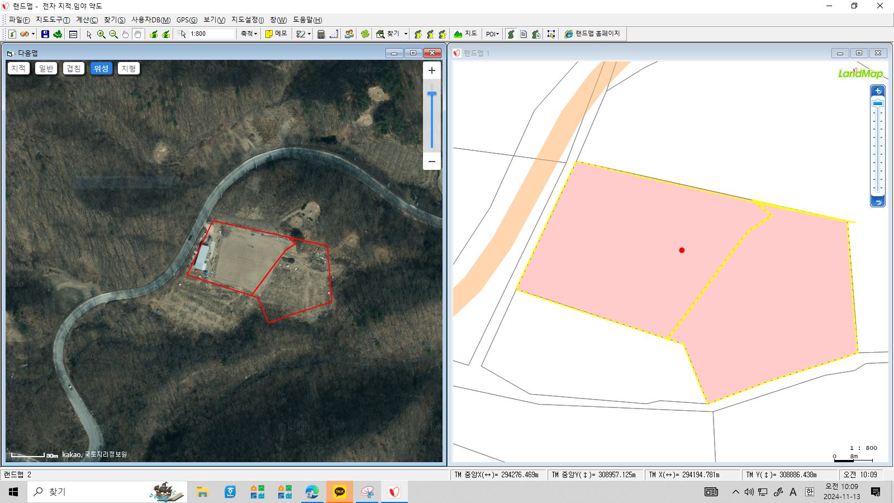Open the 사용자DB(M) menu
The image size is (894, 503).
point(151,20)
